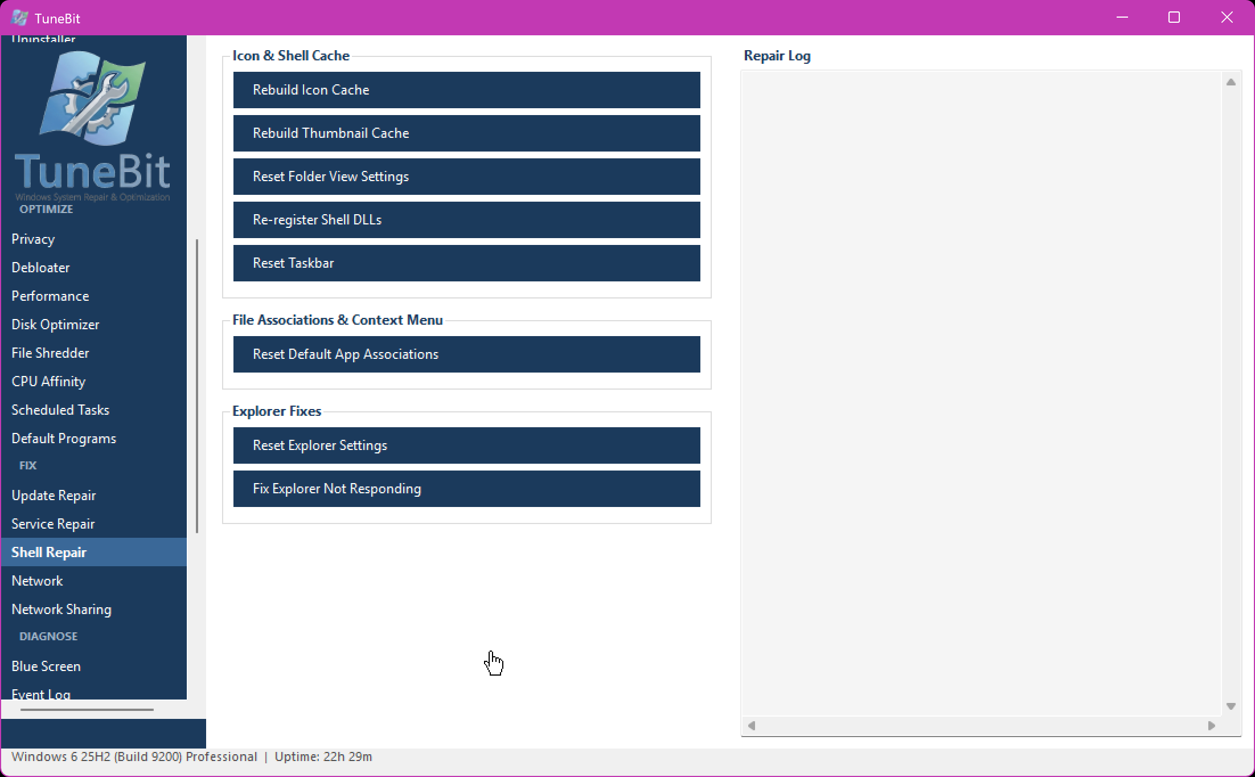Click the Uptime: 22h 29m status text

click(x=323, y=757)
